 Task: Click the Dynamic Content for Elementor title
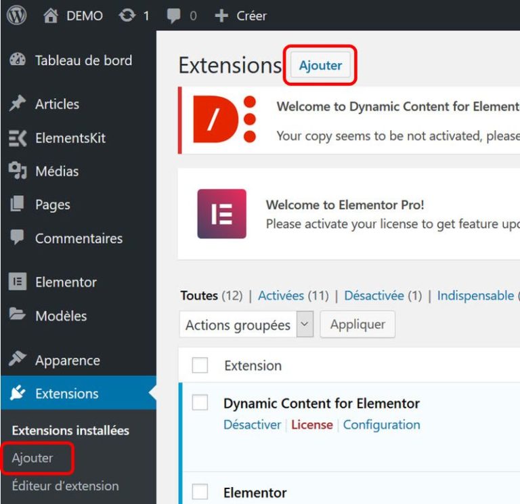click(x=322, y=404)
